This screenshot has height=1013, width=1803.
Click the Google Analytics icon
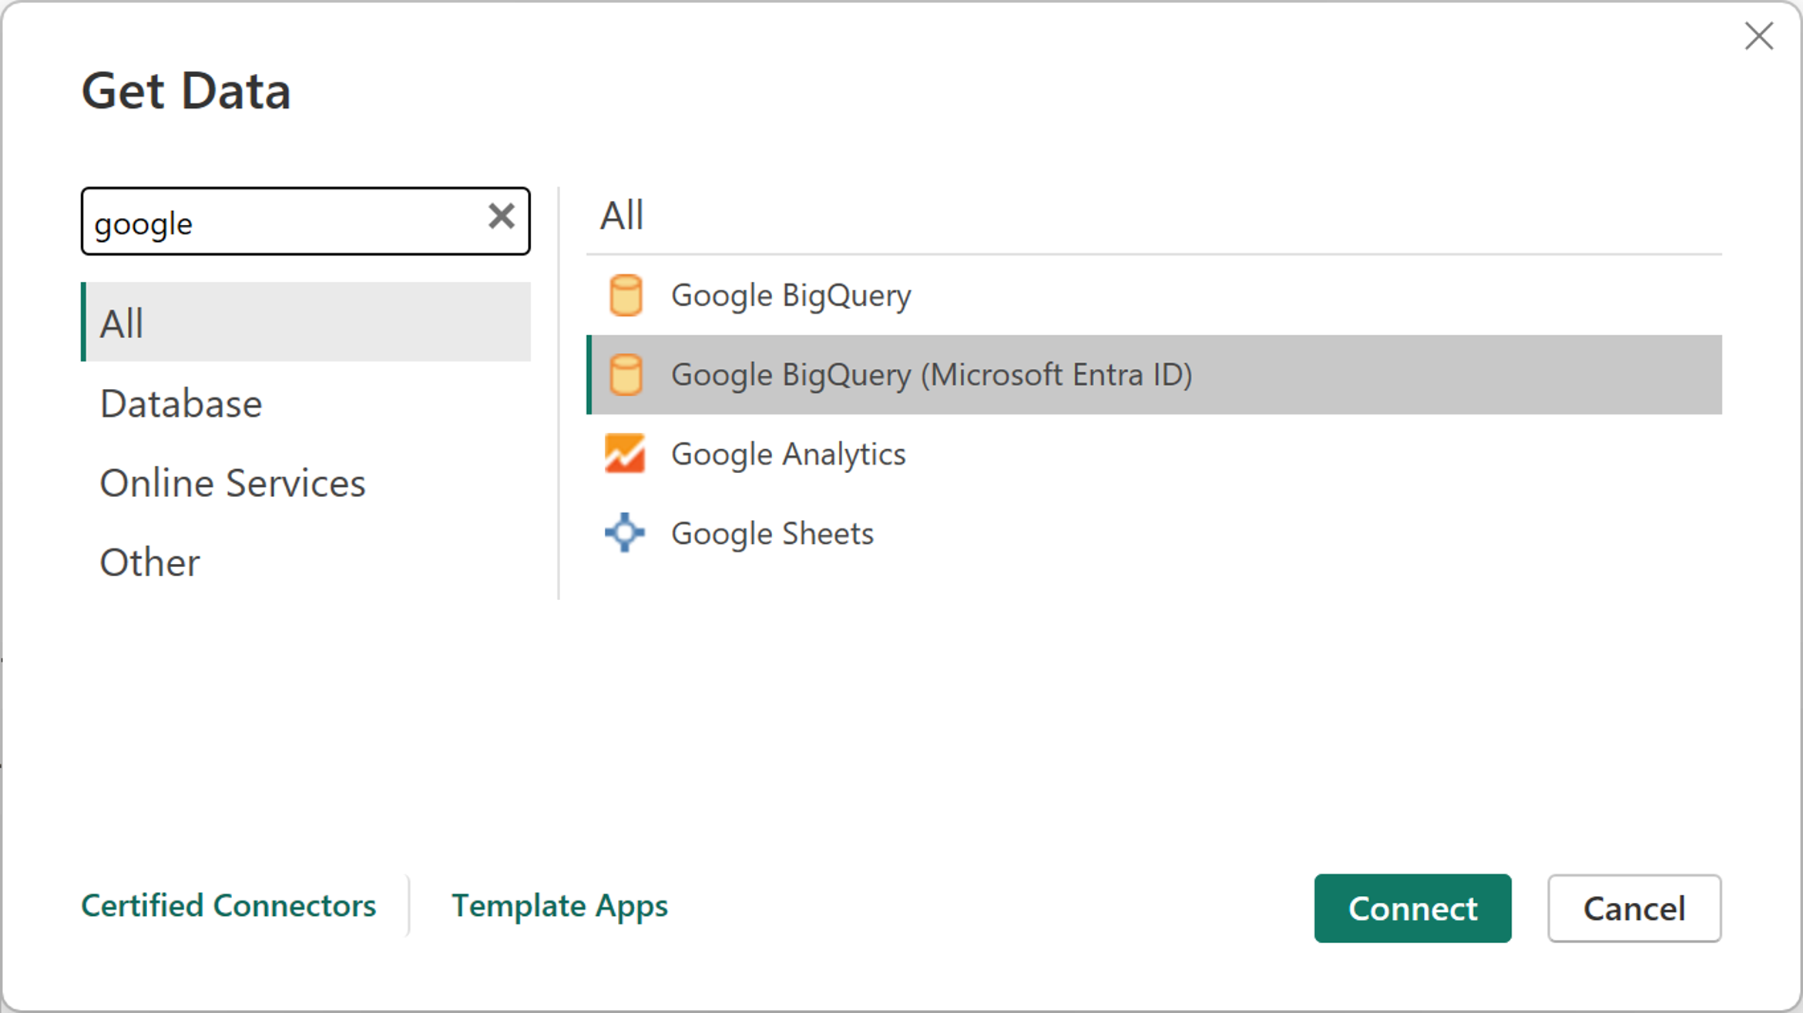[624, 453]
